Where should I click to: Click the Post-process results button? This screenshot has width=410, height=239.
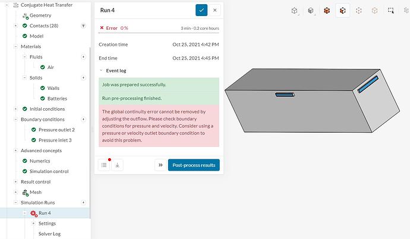pos(194,165)
